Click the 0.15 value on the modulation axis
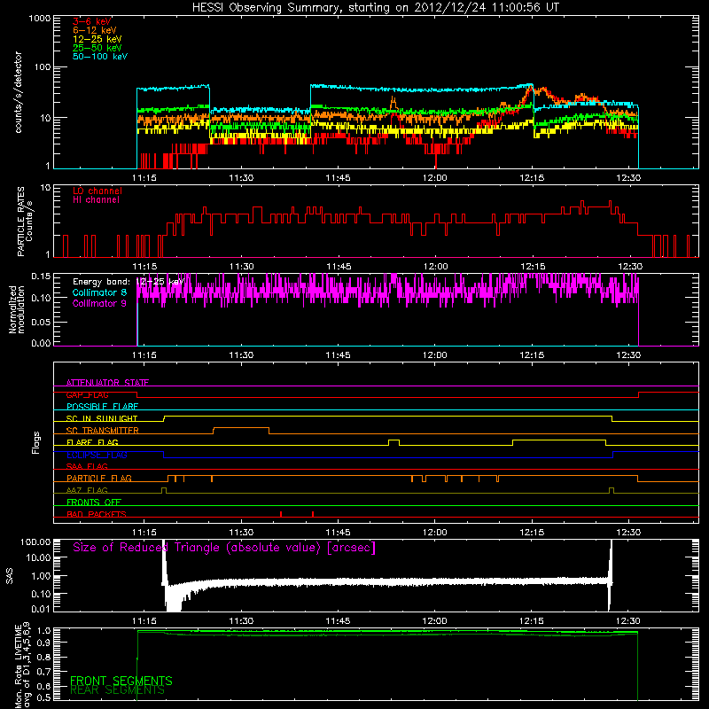The height and width of the screenshot is (709, 709). (x=41, y=276)
